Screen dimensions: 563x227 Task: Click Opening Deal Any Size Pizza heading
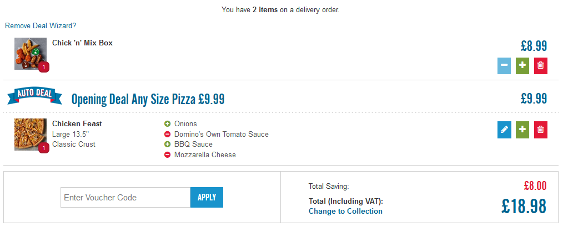(x=148, y=99)
